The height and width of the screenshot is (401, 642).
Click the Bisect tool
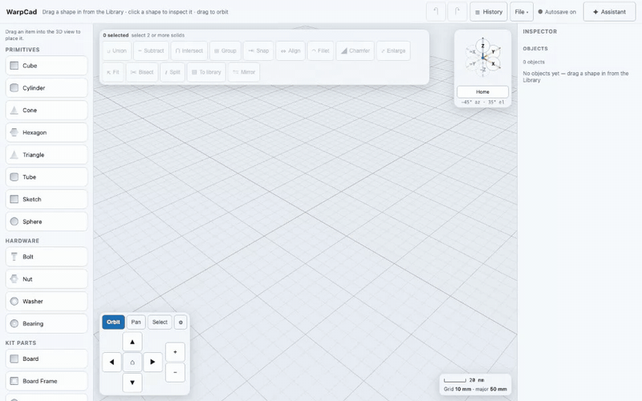coord(142,72)
